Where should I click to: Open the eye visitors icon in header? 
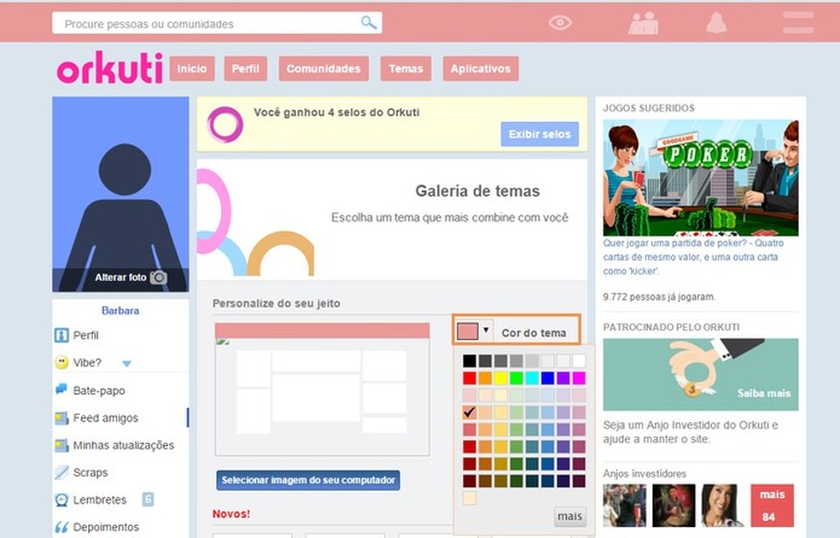tap(560, 22)
